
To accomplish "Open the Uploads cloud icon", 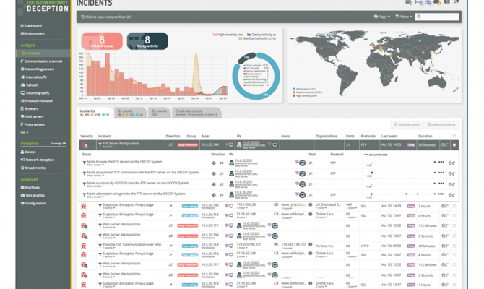I will pos(22,85).
